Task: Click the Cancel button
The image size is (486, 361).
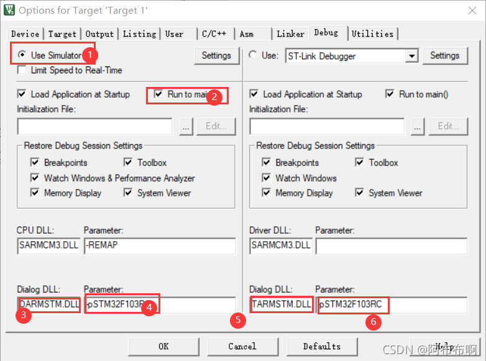Action: pyautogui.click(x=243, y=347)
